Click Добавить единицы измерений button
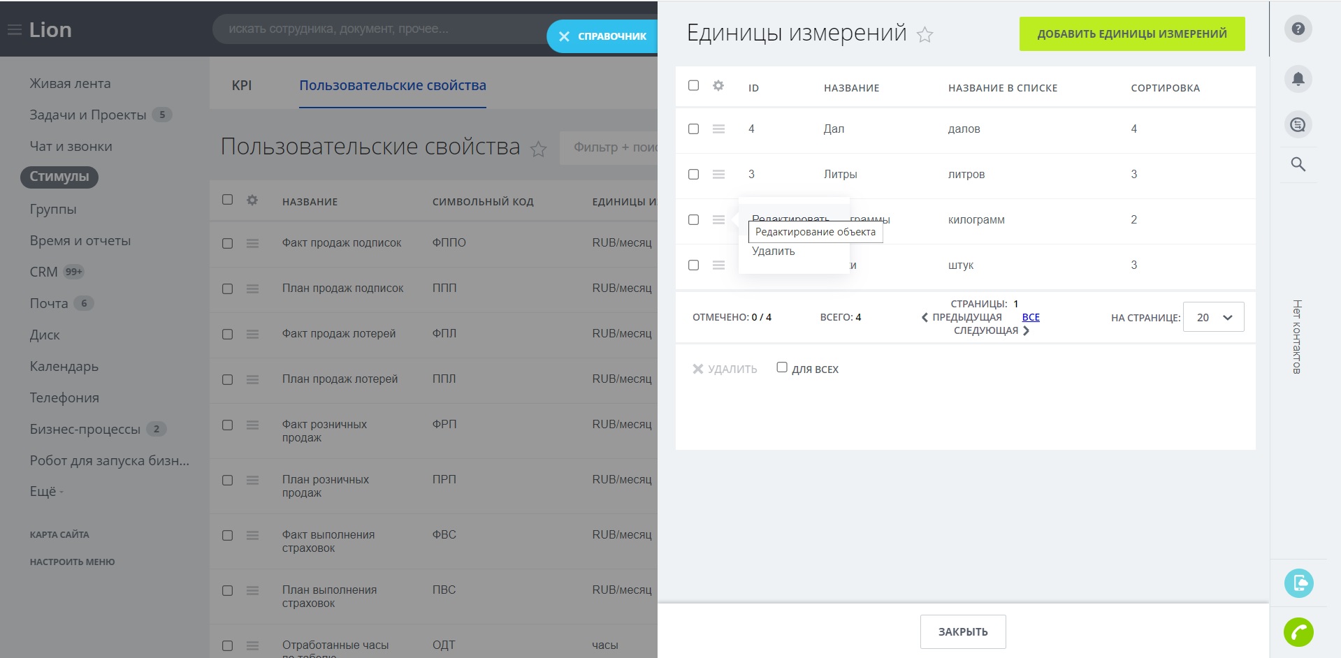The width and height of the screenshot is (1341, 658). pyautogui.click(x=1131, y=34)
